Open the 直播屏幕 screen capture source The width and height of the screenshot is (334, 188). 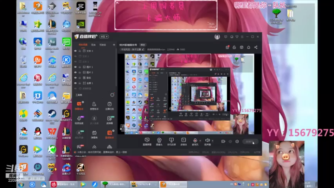pyautogui.click(x=147, y=142)
